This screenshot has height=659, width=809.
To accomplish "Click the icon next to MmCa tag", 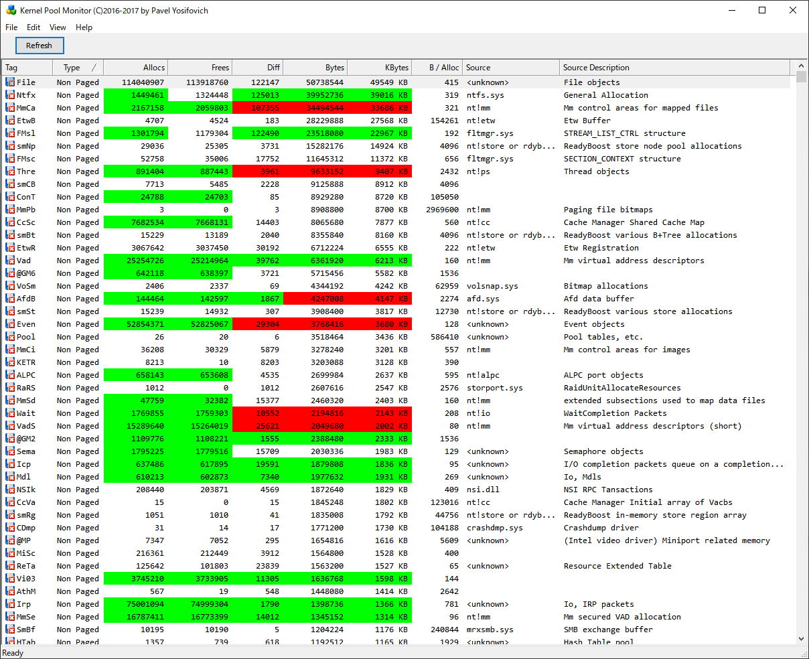I will (x=10, y=108).
